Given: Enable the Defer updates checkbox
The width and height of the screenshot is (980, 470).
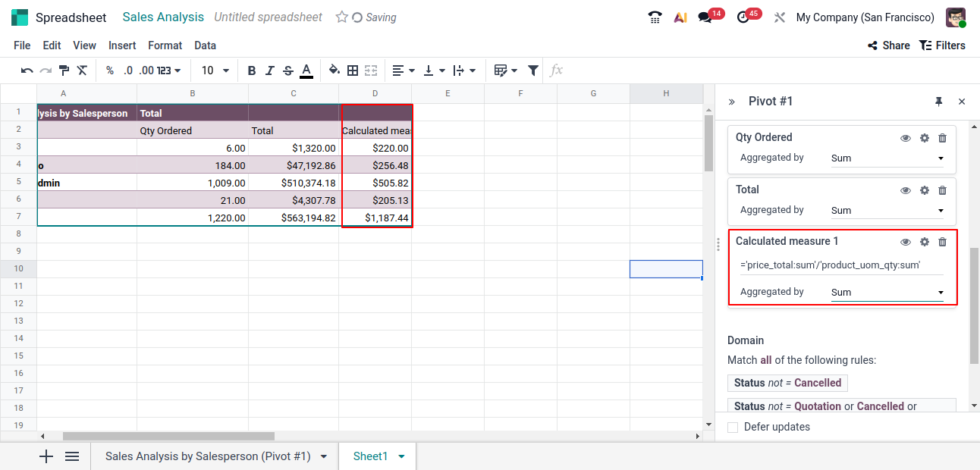Looking at the screenshot, I should click(x=733, y=428).
